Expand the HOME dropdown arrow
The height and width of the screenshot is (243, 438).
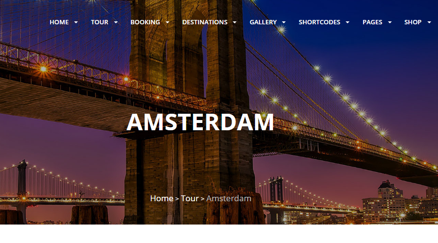(76, 22)
